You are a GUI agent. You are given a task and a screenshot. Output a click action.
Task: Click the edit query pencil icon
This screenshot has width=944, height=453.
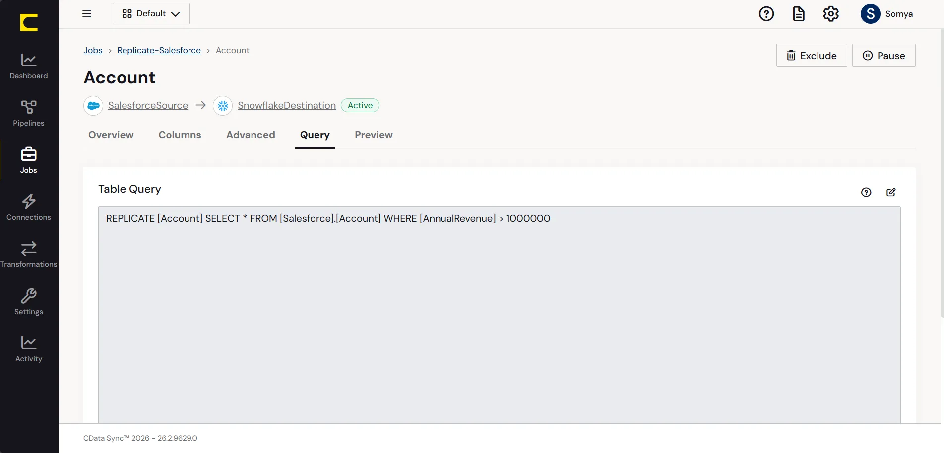(x=891, y=193)
